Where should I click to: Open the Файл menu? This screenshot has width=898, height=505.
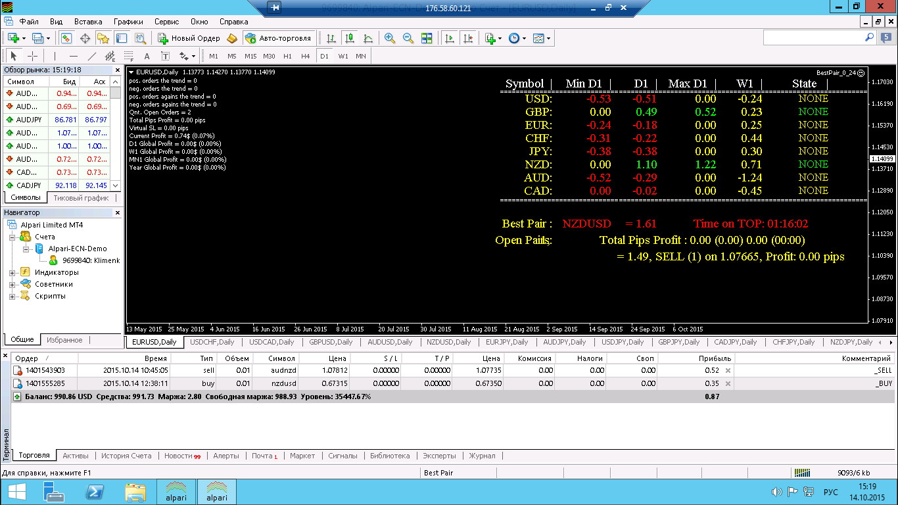coord(29,22)
